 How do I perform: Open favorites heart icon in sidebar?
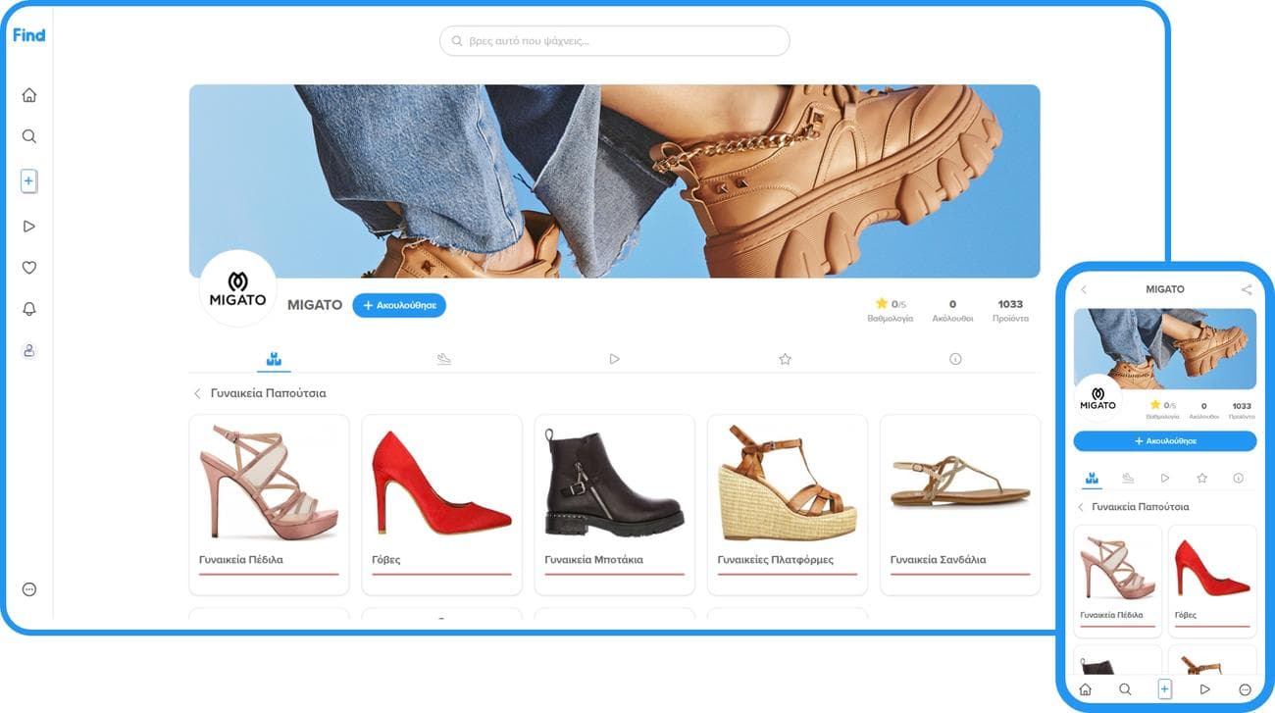tap(29, 268)
